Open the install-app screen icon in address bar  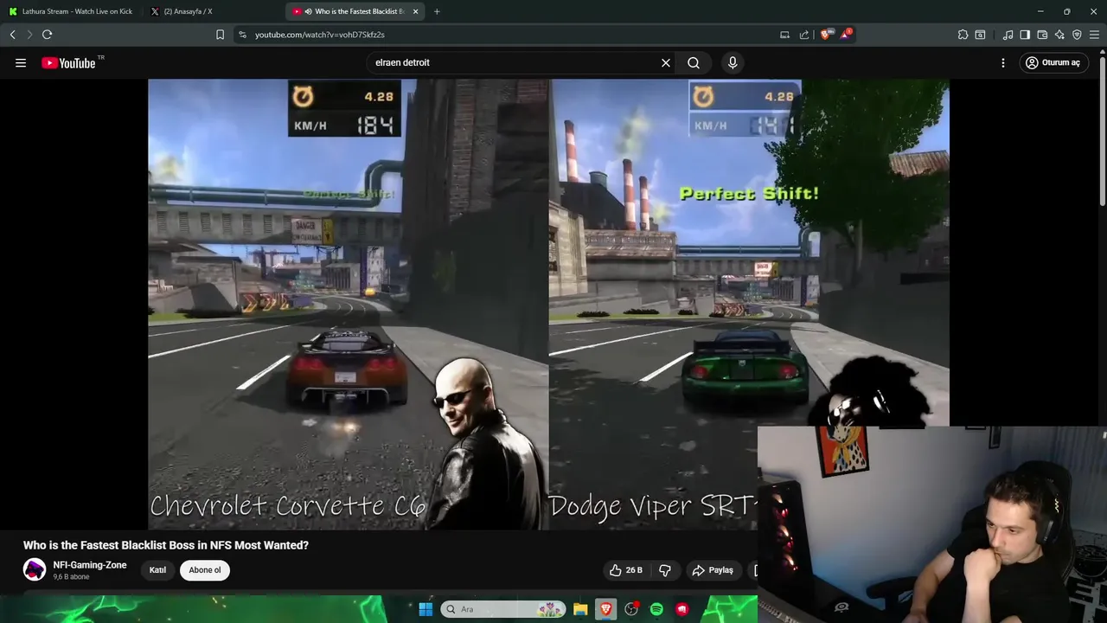tap(784, 35)
